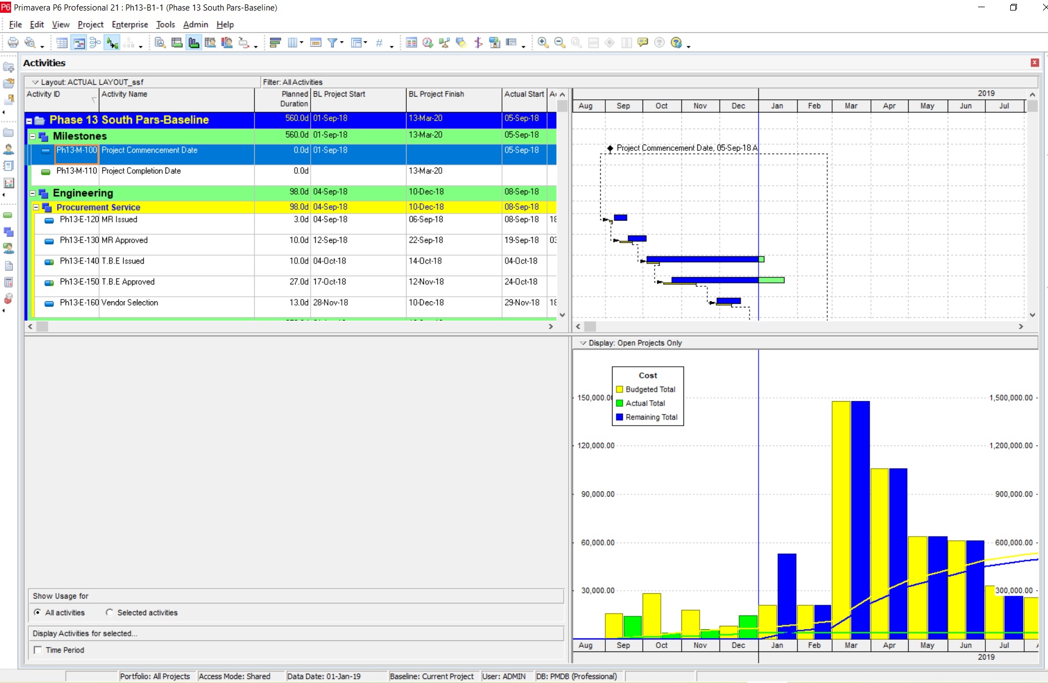The height and width of the screenshot is (683, 1048).
Task: Select the All activities radio button
Action: 37,613
